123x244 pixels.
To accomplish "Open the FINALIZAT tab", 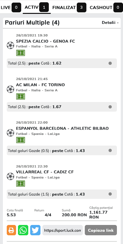I will coord(69,7).
